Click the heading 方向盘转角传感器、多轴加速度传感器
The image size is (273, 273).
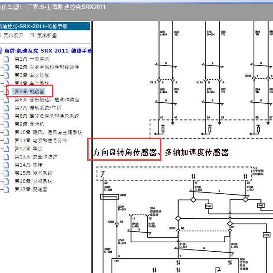(x=160, y=152)
